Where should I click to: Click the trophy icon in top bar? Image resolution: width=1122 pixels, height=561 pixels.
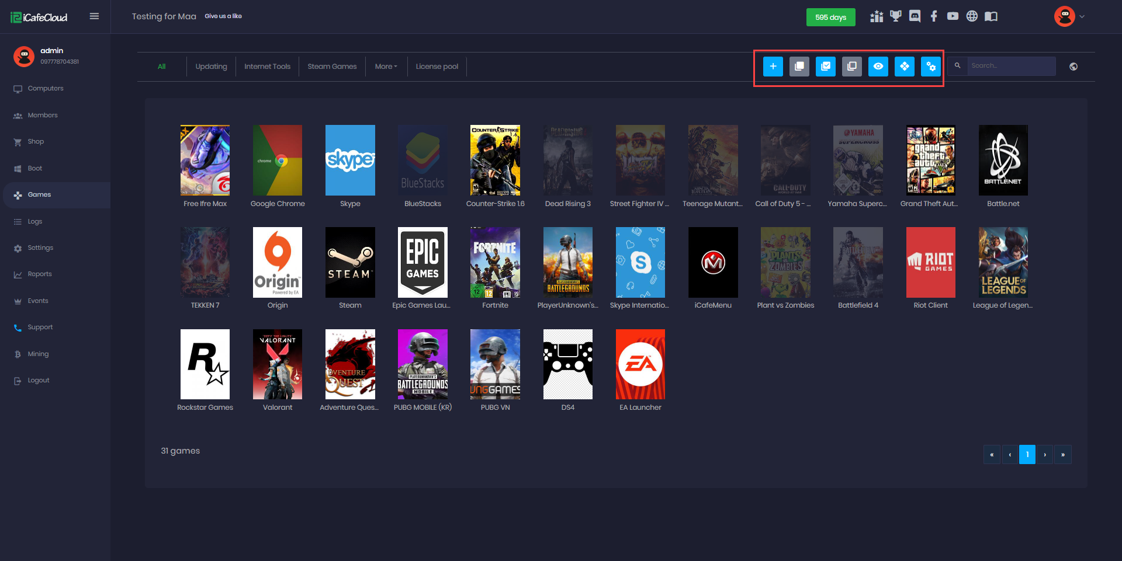pos(895,16)
